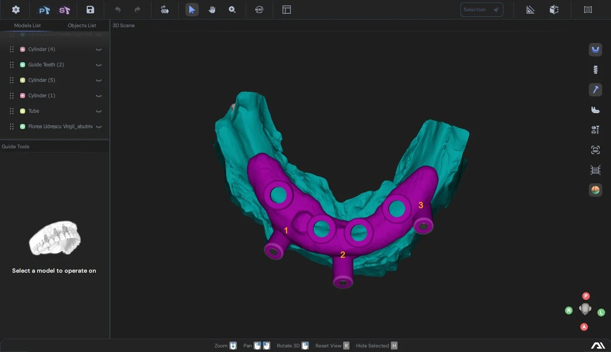Select the dental arch tool atop right sidebar
The width and height of the screenshot is (611, 352).
tap(596, 50)
